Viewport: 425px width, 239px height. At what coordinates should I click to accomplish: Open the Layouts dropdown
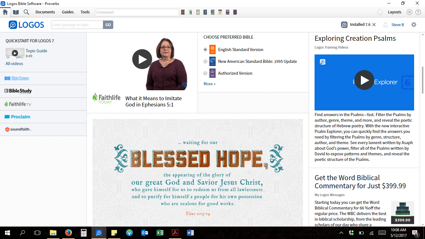click(x=395, y=12)
